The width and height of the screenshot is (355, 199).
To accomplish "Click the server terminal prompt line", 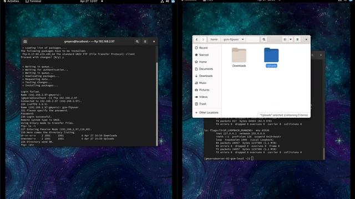I will pyautogui.click(x=229, y=159).
